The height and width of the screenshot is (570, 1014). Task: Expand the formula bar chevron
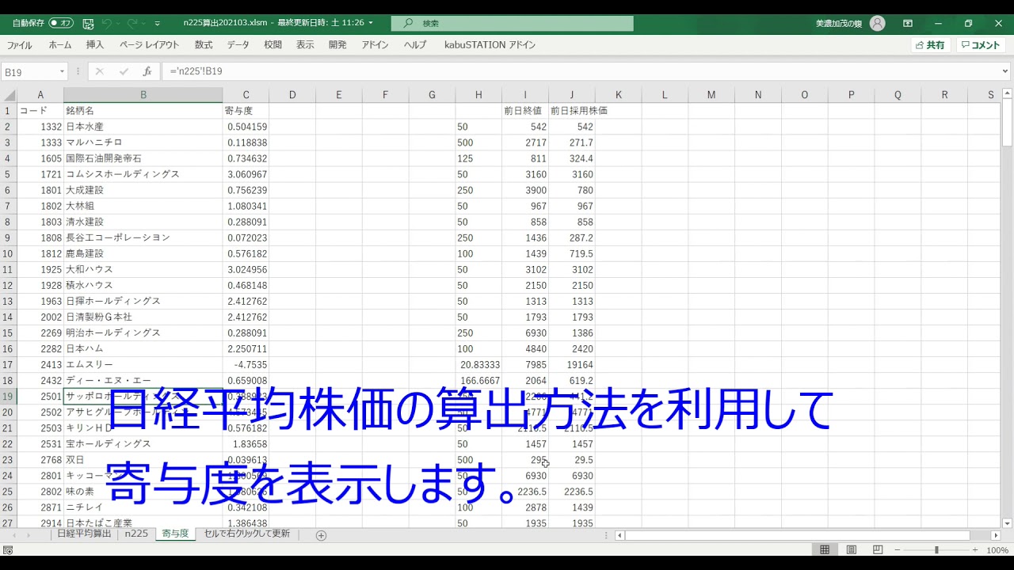pos(1005,71)
